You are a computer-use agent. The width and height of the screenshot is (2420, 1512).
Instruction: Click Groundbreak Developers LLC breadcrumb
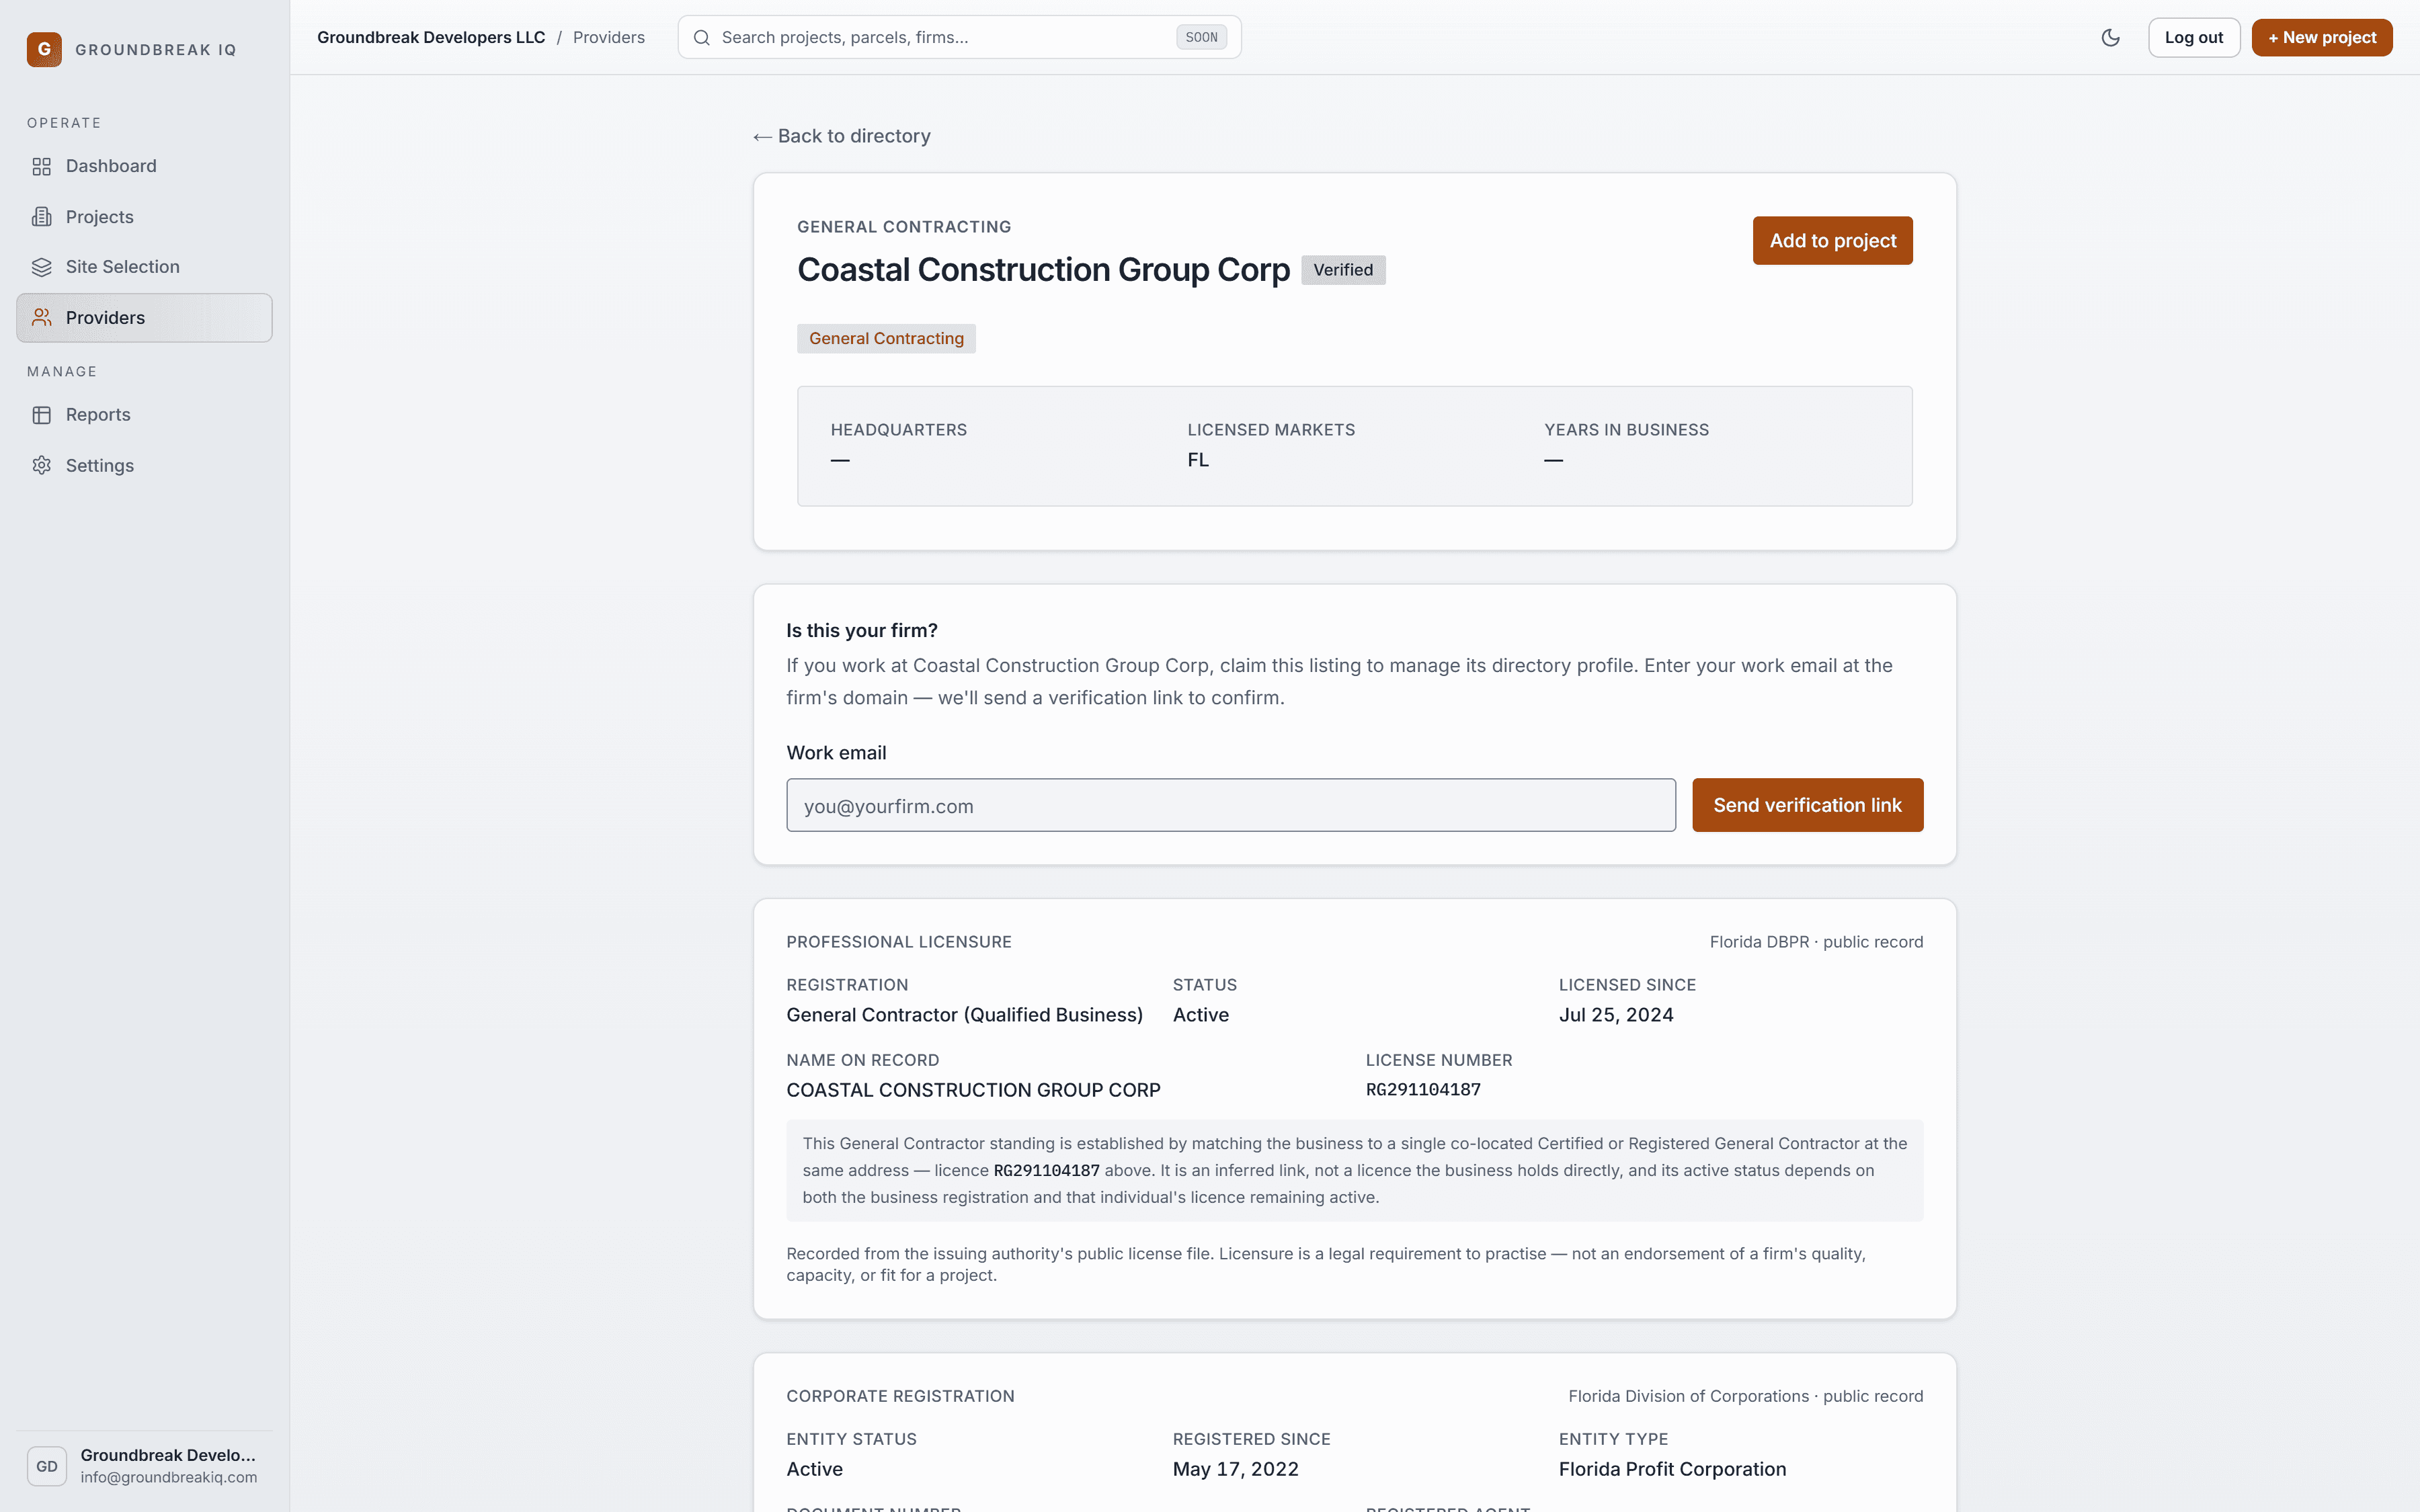point(431,37)
